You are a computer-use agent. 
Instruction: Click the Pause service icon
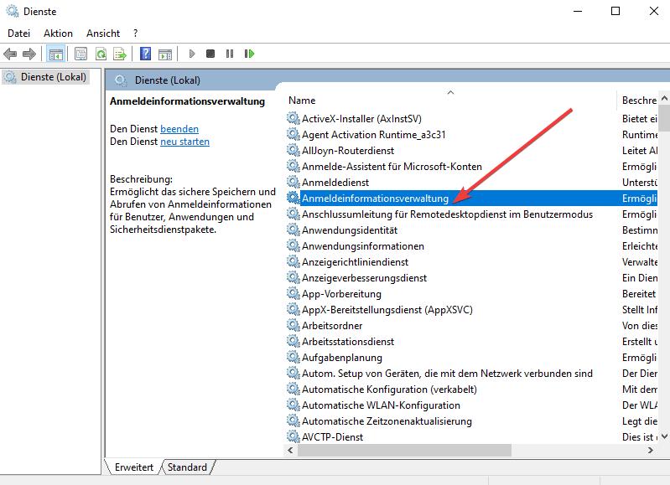pos(230,54)
